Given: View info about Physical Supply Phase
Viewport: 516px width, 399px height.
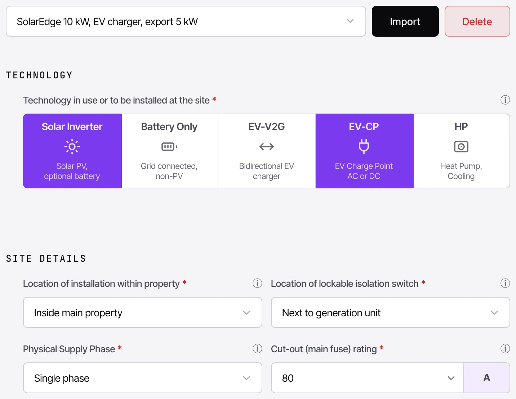Looking at the screenshot, I should 257,349.
